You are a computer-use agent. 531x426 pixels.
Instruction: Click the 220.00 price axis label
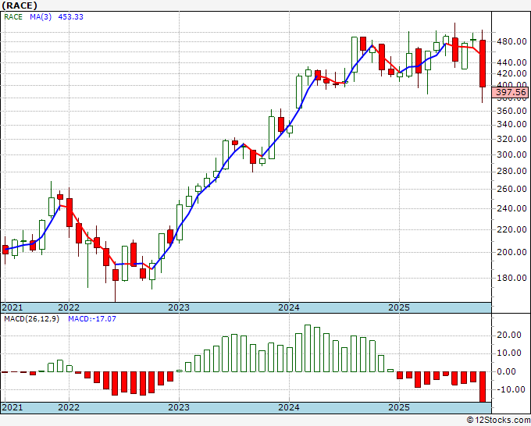(x=511, y=229)
